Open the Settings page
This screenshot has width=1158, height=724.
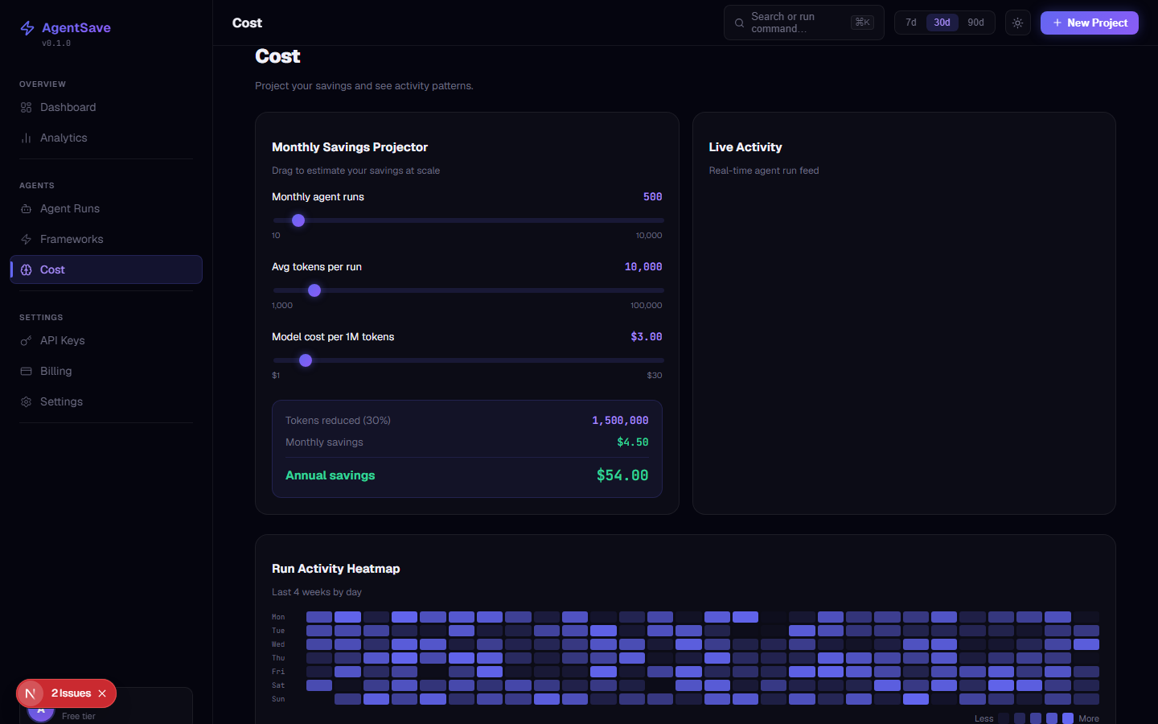pos(106,402)
